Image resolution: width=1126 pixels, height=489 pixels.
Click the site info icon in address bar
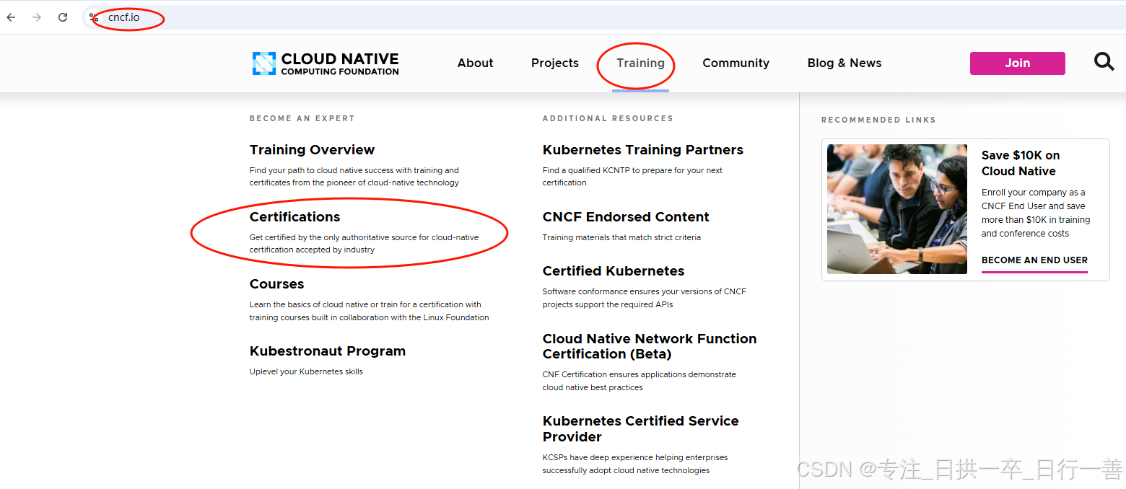pos(94,17)
